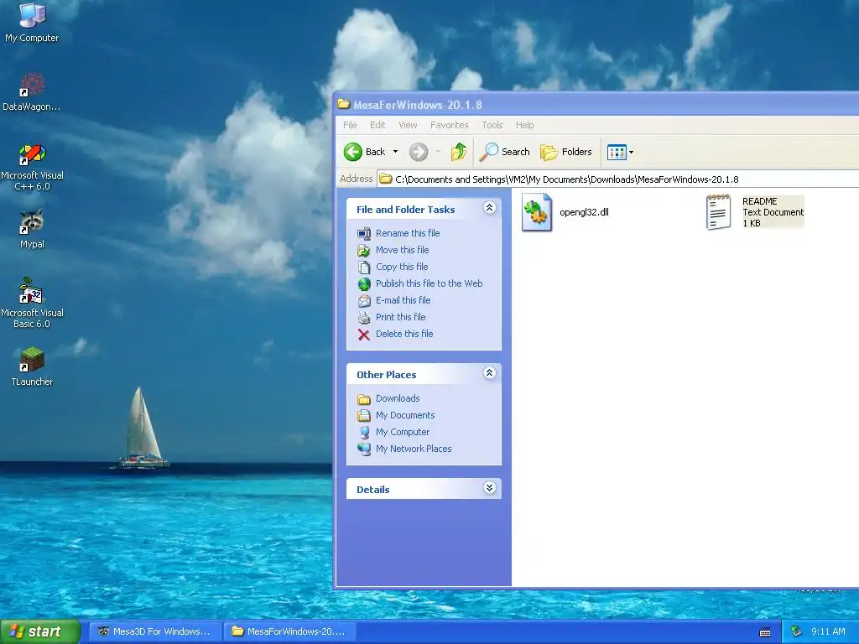859x644 pixels.
Task: Launch Mypal browser shortcut
Action: 32,229
